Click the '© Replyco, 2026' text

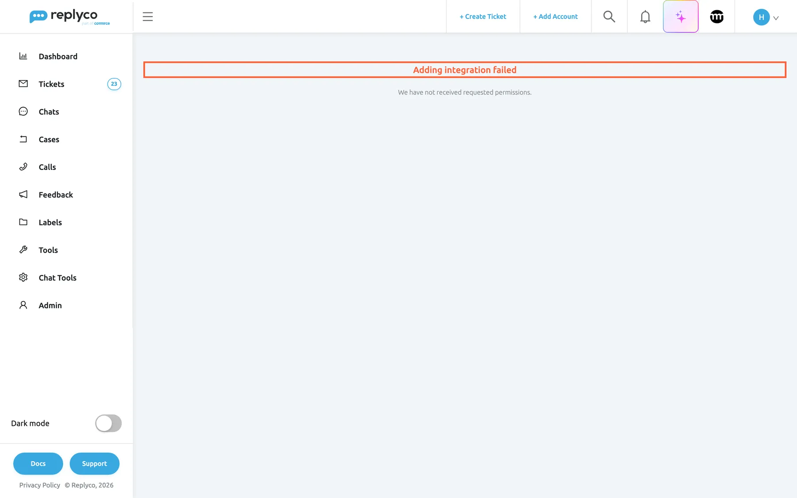89,485
